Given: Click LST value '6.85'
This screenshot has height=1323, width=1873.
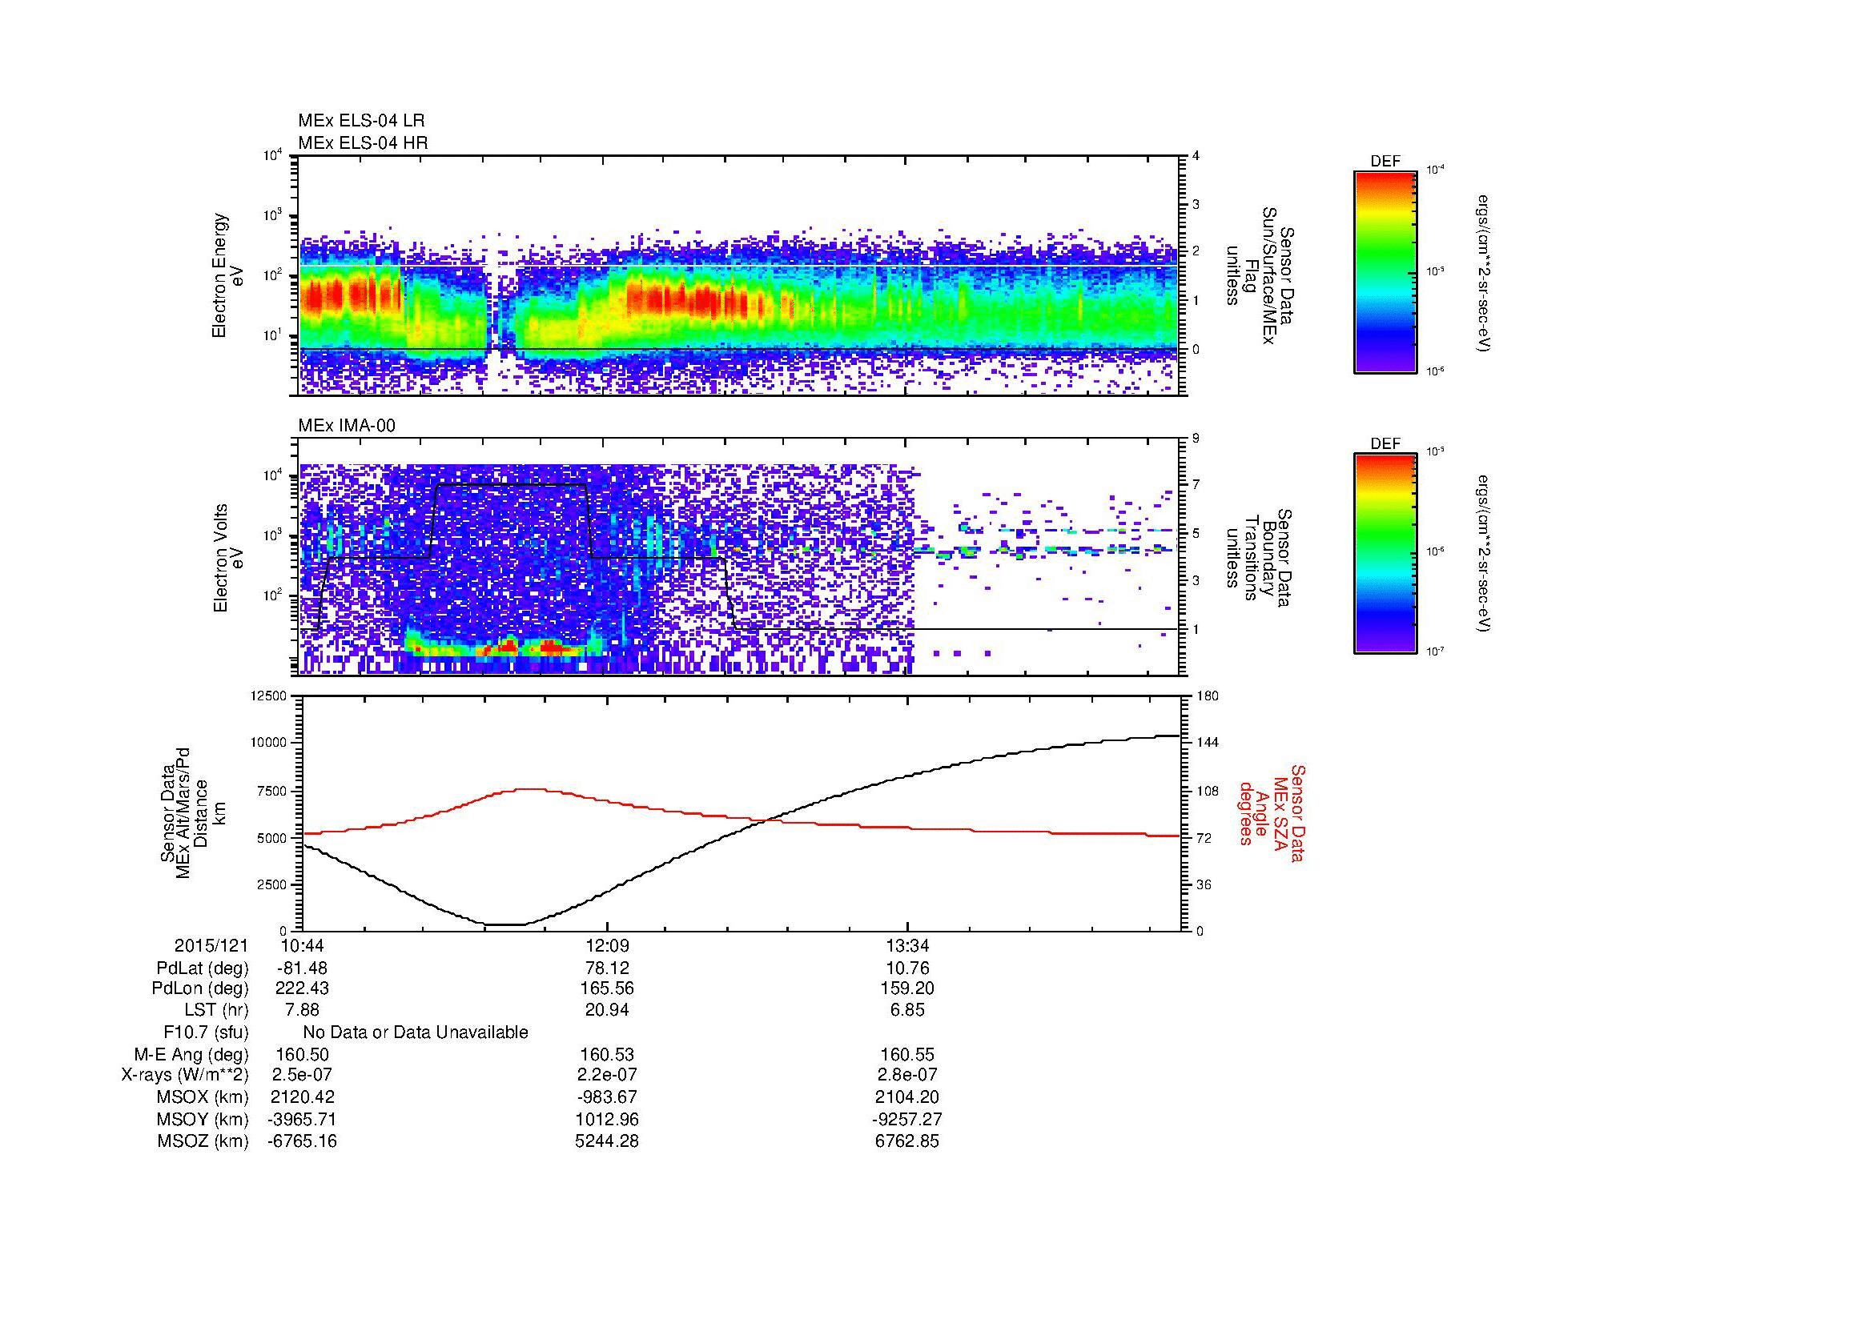Looking at the screenshot, I should tap(907, 1010).
